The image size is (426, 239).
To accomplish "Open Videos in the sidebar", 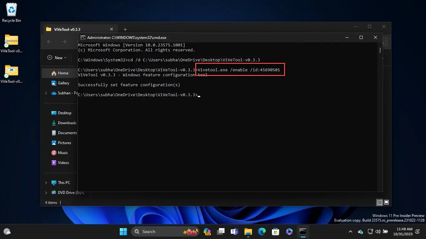I will point(60,163).
